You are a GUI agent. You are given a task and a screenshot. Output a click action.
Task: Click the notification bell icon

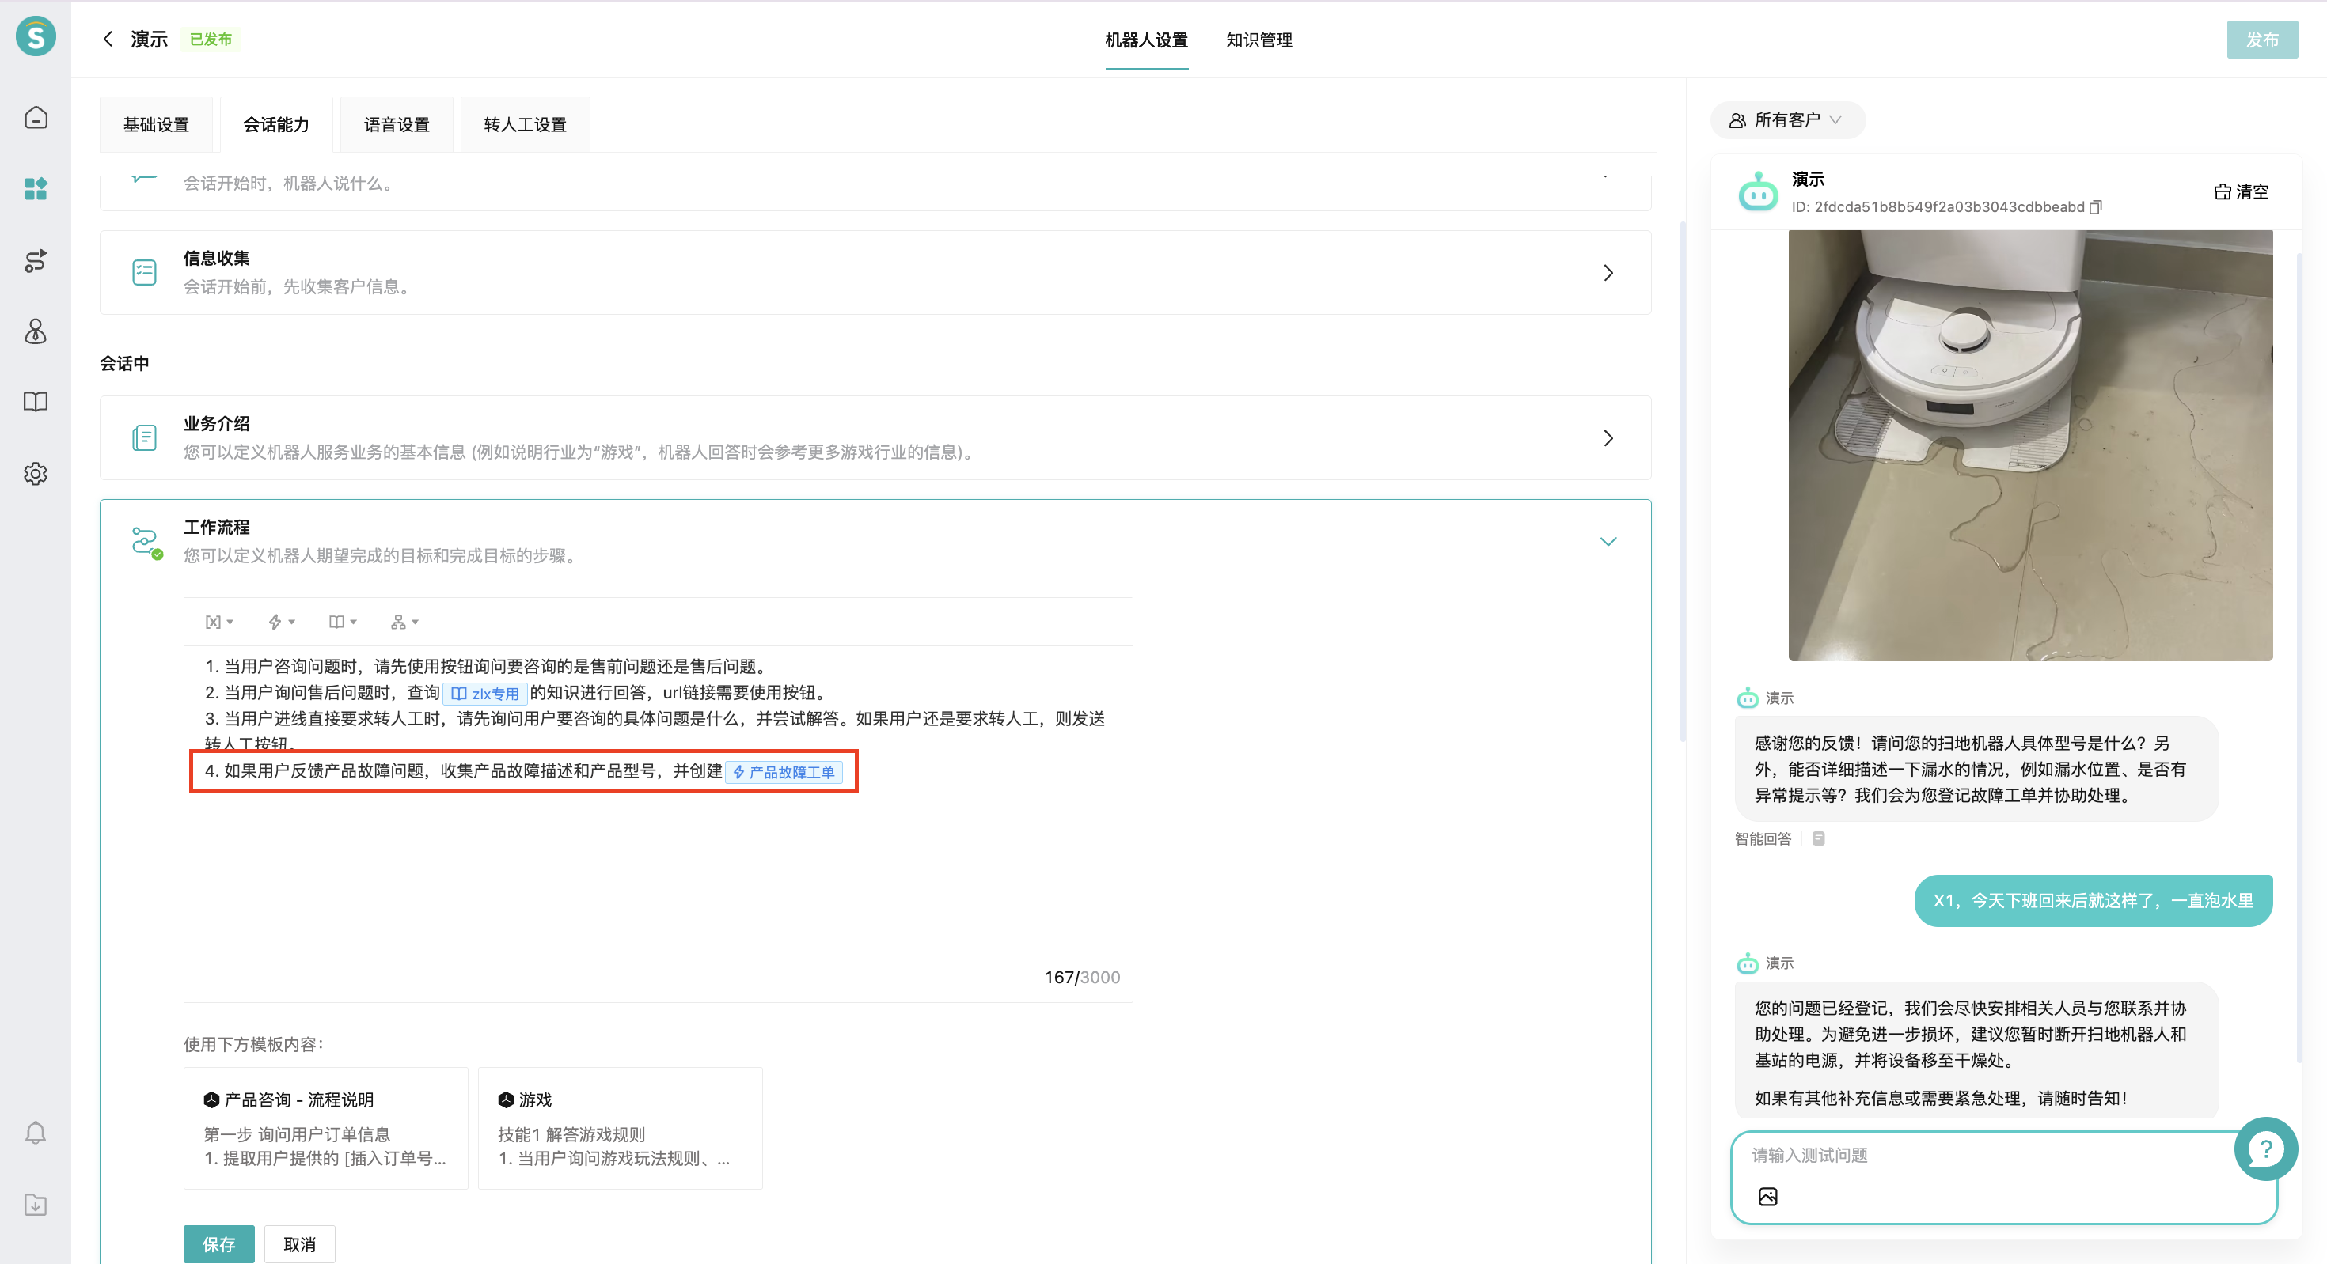tap(36, 1132)
